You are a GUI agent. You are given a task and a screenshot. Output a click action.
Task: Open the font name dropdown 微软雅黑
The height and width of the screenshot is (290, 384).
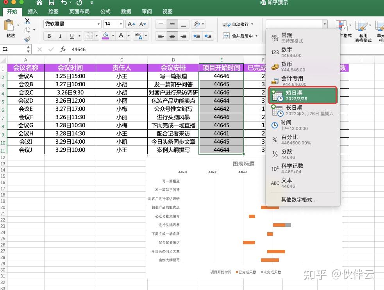point(98,24)
